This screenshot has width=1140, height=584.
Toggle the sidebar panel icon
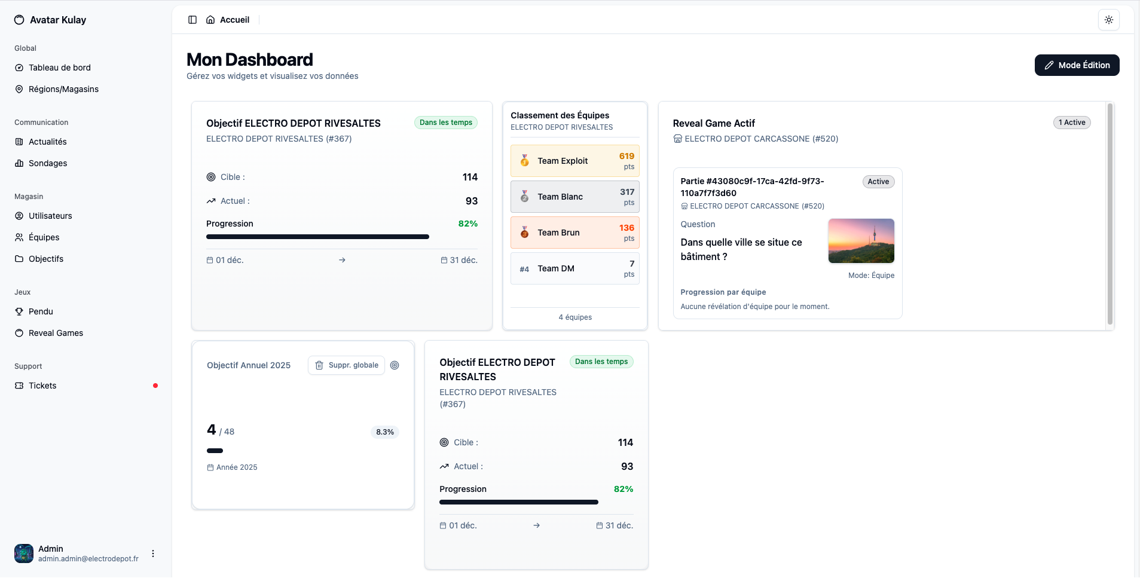coord(192,20)
